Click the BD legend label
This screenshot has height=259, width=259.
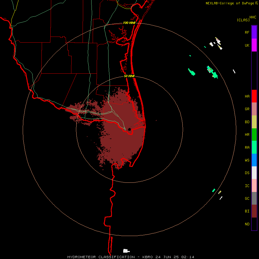pos(247,122)
